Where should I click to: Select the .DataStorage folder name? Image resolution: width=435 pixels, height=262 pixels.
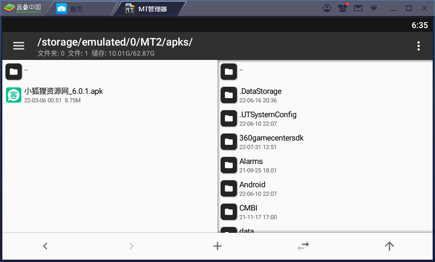260,91
